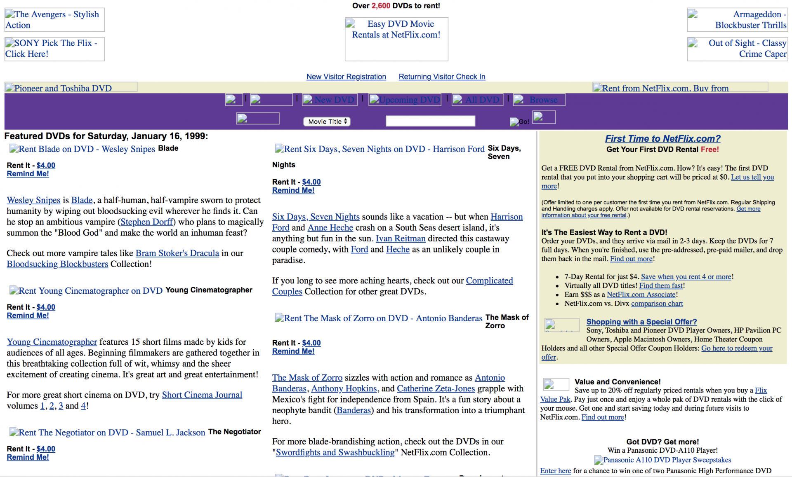This screenshot has width=792, height=477.
Task: Click Returning Visitor Check In link
Action: pyautogui.click(x=442, y=77)
